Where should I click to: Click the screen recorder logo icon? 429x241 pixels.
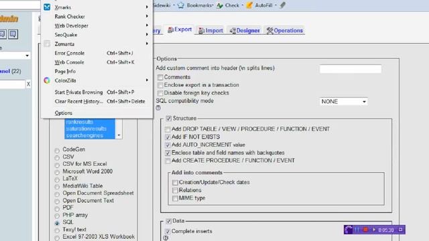(x=349, y=230)
